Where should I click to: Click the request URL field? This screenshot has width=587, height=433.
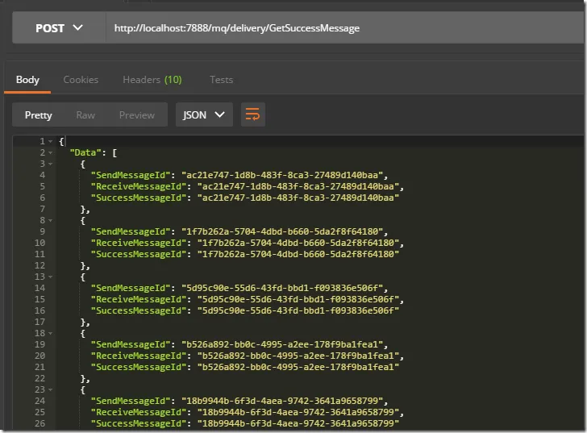pyautogui.click(x=345, y=28)
